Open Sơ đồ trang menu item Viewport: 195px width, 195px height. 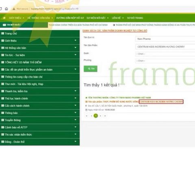tap(135, 18)
